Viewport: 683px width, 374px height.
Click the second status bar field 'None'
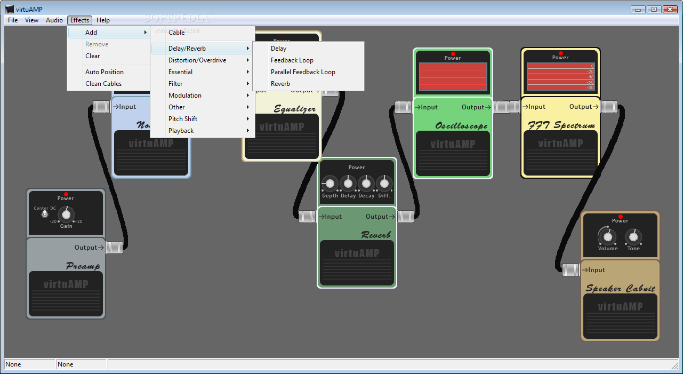82,364
